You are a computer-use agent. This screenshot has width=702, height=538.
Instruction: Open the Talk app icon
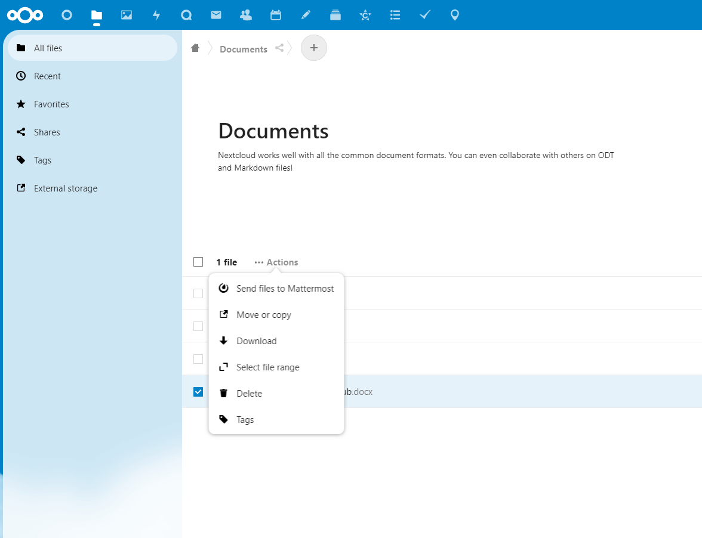(67, 15)
